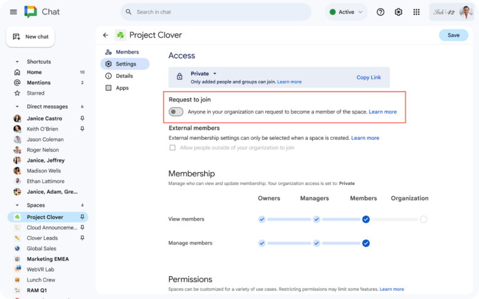Open Marketing EMEA space
This screenshot has height=299, width=479.
pyautogui.click(x=48, y=259)
